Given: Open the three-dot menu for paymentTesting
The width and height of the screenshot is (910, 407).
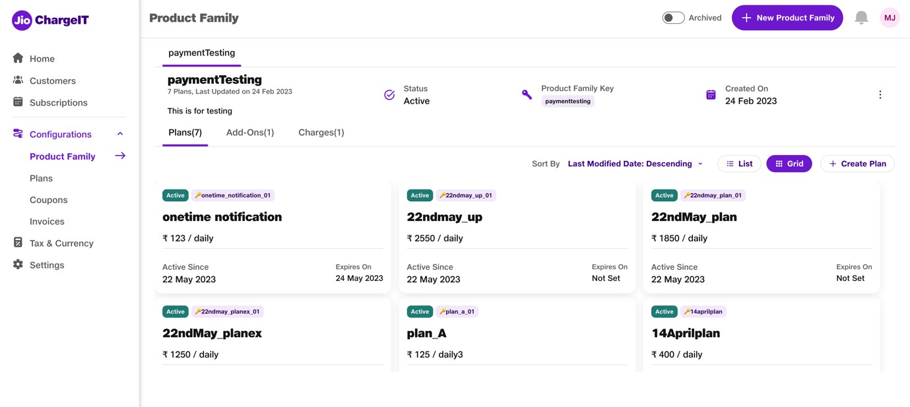Looking at the screenshot, I should (x=880, y=95).
